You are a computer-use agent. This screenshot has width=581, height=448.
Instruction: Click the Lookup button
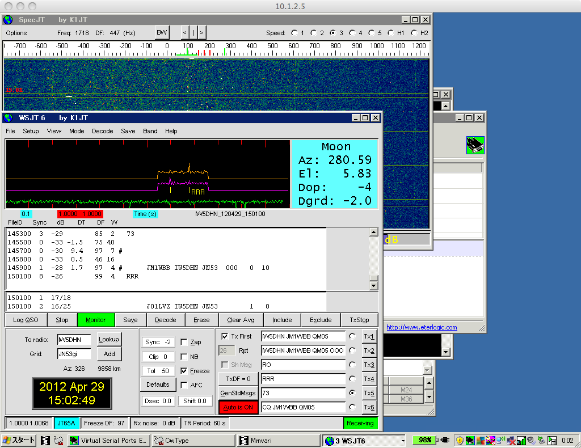point(109,339)
